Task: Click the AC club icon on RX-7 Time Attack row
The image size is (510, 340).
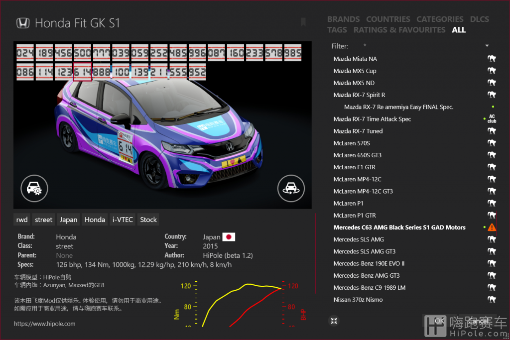Action: coord(492,119)
